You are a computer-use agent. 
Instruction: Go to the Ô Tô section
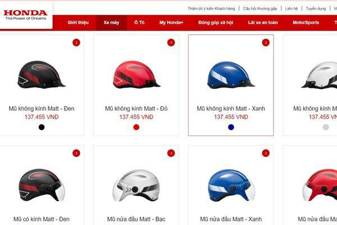(x=139, y=22)
